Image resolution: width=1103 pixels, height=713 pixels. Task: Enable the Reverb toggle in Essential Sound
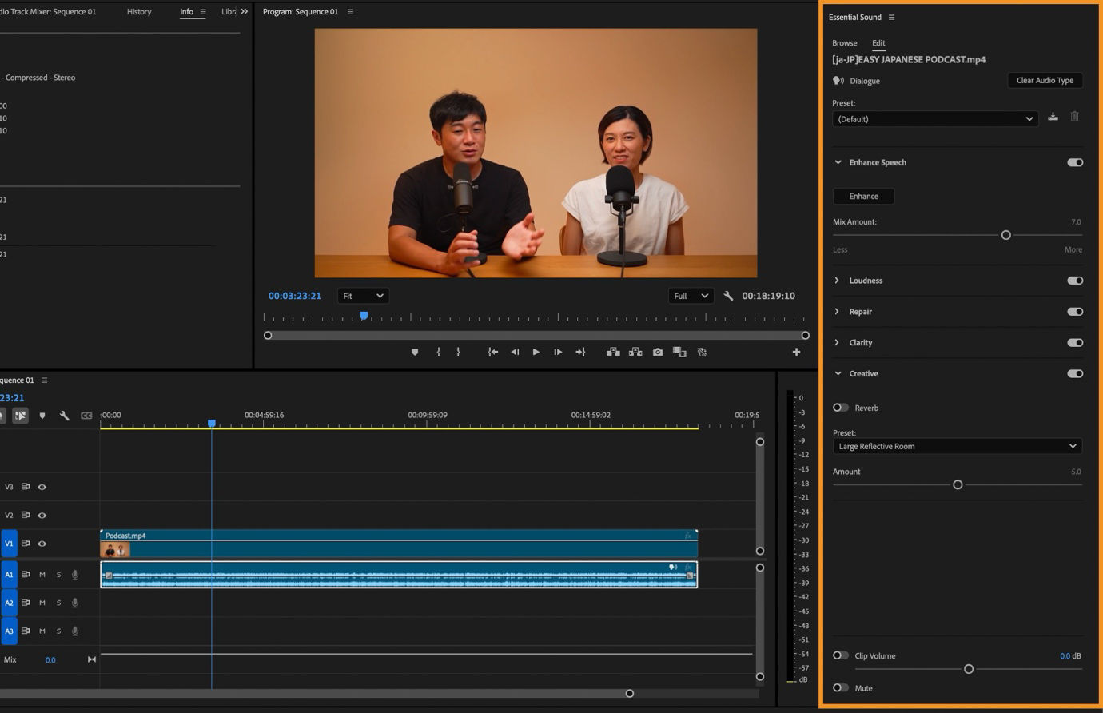pos(840,408)
